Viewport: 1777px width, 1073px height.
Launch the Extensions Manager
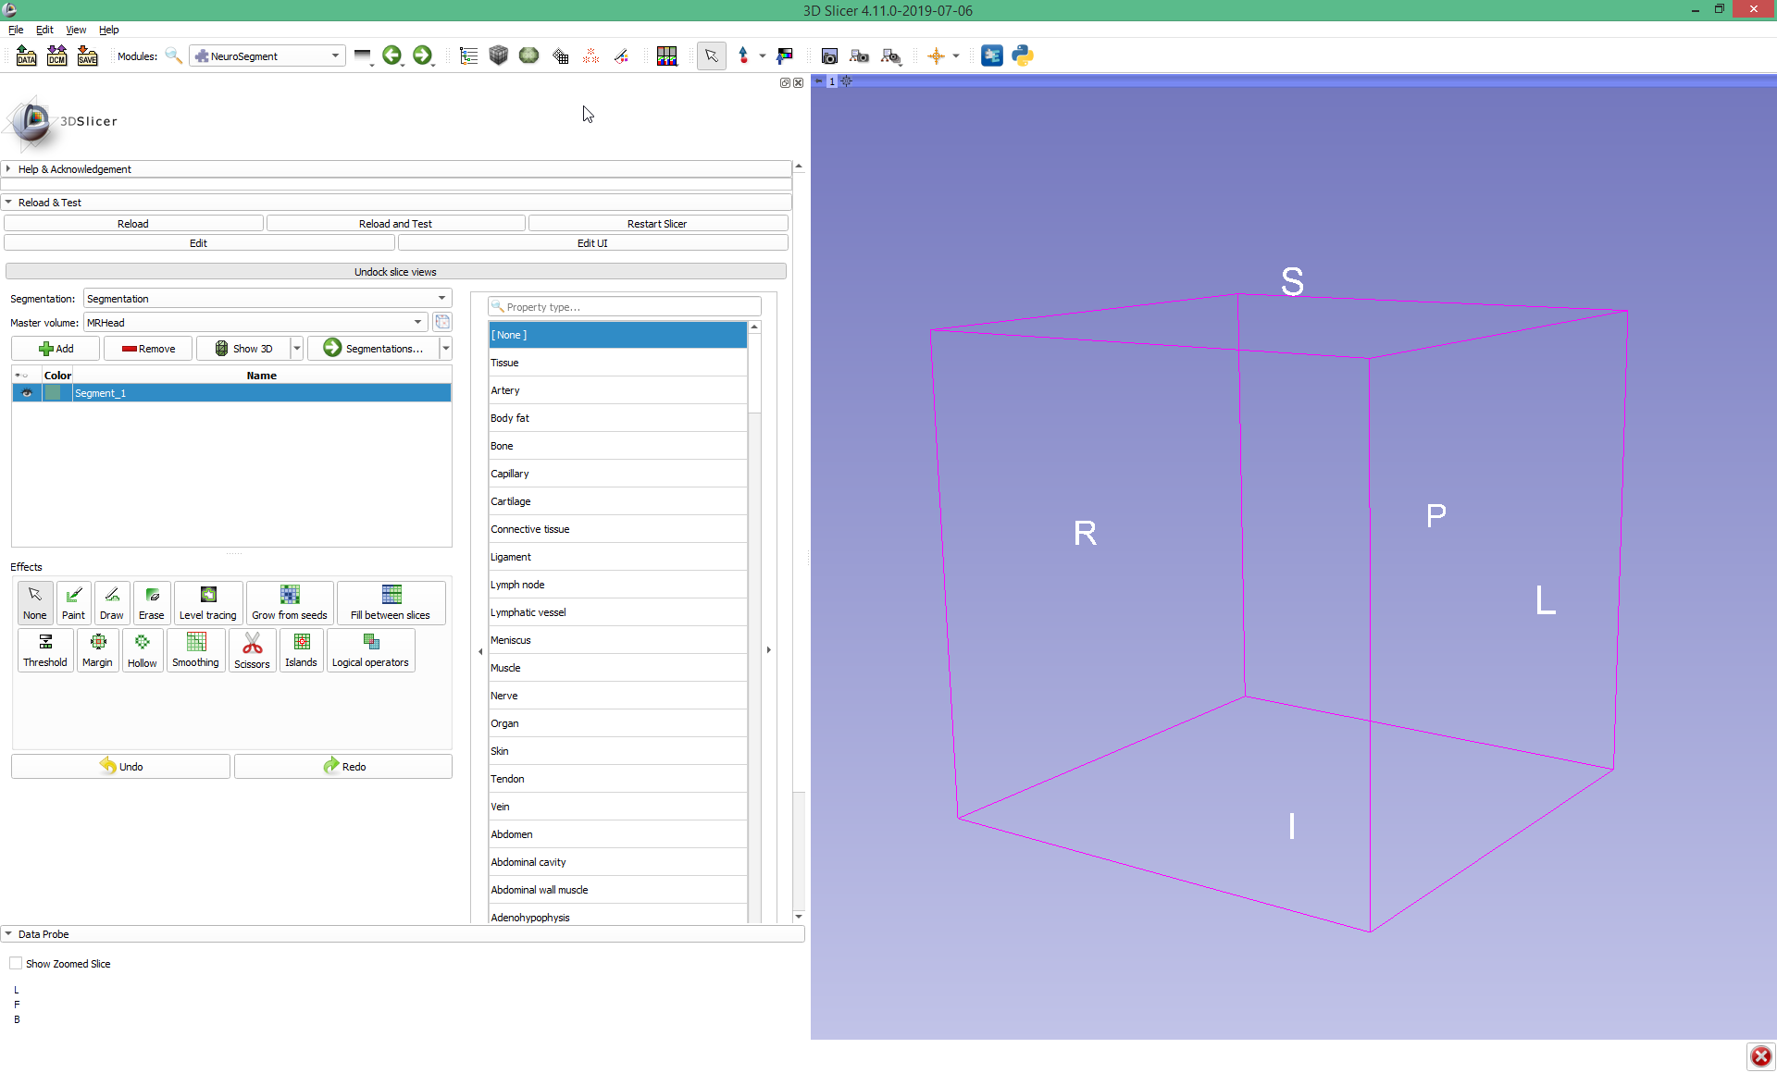pos(992,55)
